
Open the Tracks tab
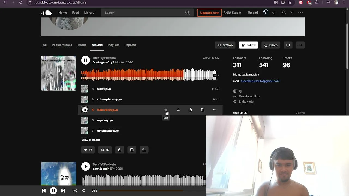[82, 45]
